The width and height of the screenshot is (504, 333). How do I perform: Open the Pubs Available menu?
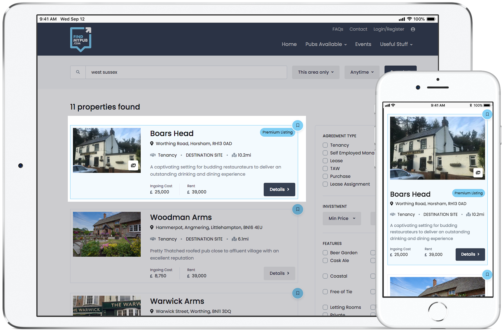(326, 44)
